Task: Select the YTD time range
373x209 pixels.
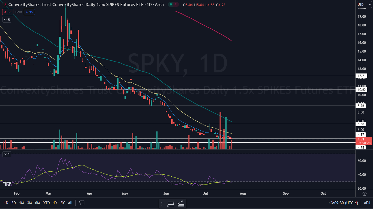Action: pos(46,203)
